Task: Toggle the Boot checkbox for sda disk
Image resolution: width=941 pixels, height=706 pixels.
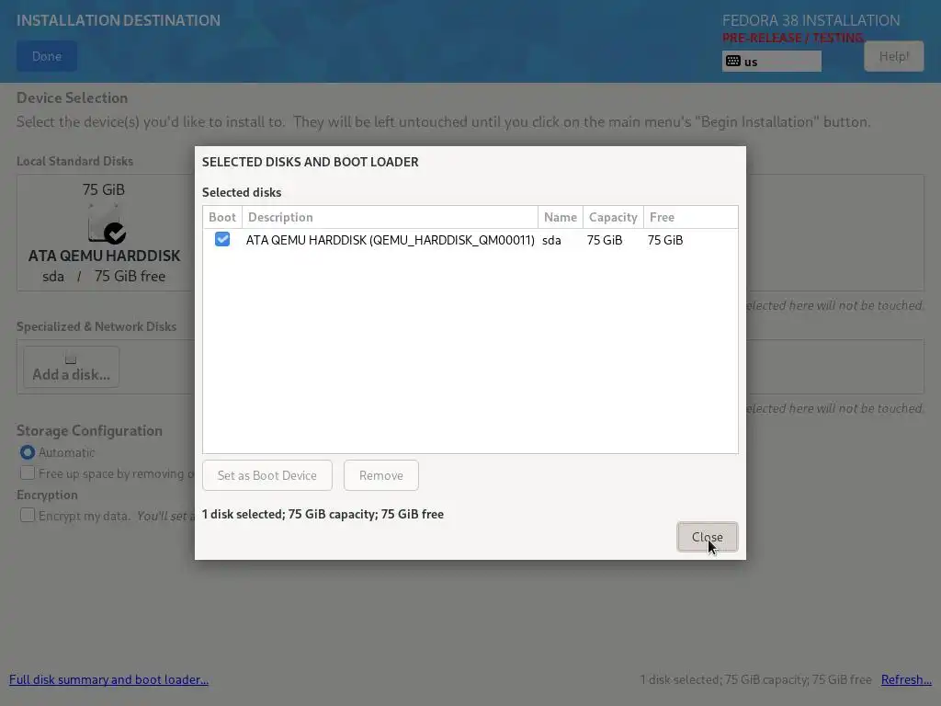Action: point(222,240)
